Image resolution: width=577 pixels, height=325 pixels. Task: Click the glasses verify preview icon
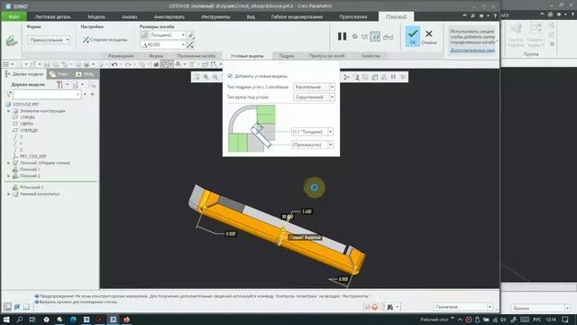pyautogui.click(x=388, y=37)
